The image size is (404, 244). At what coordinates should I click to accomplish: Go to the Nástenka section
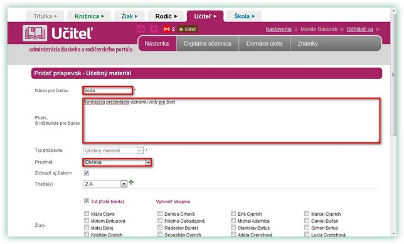(157, 43)
